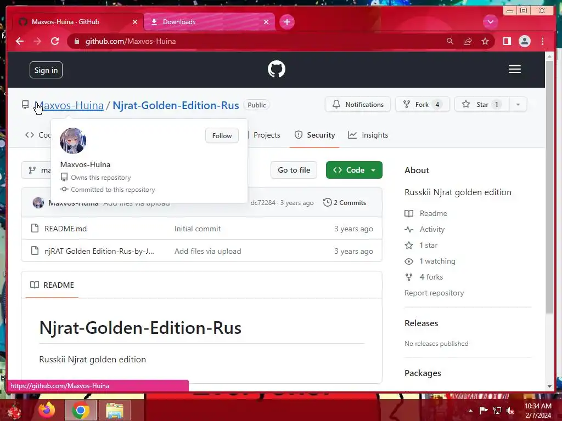Select the README heading tab
Viewport: 562px width, 421px height.
coord(52,285)
